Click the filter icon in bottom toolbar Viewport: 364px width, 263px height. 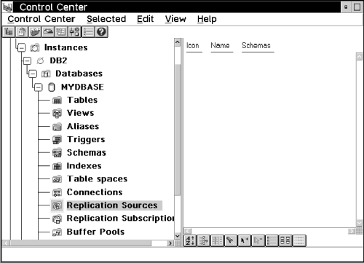click(x=203, y=240)
